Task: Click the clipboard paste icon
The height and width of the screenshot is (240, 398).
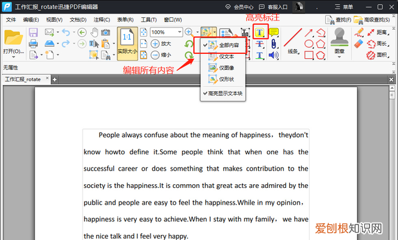Action: tap(106, 44)
